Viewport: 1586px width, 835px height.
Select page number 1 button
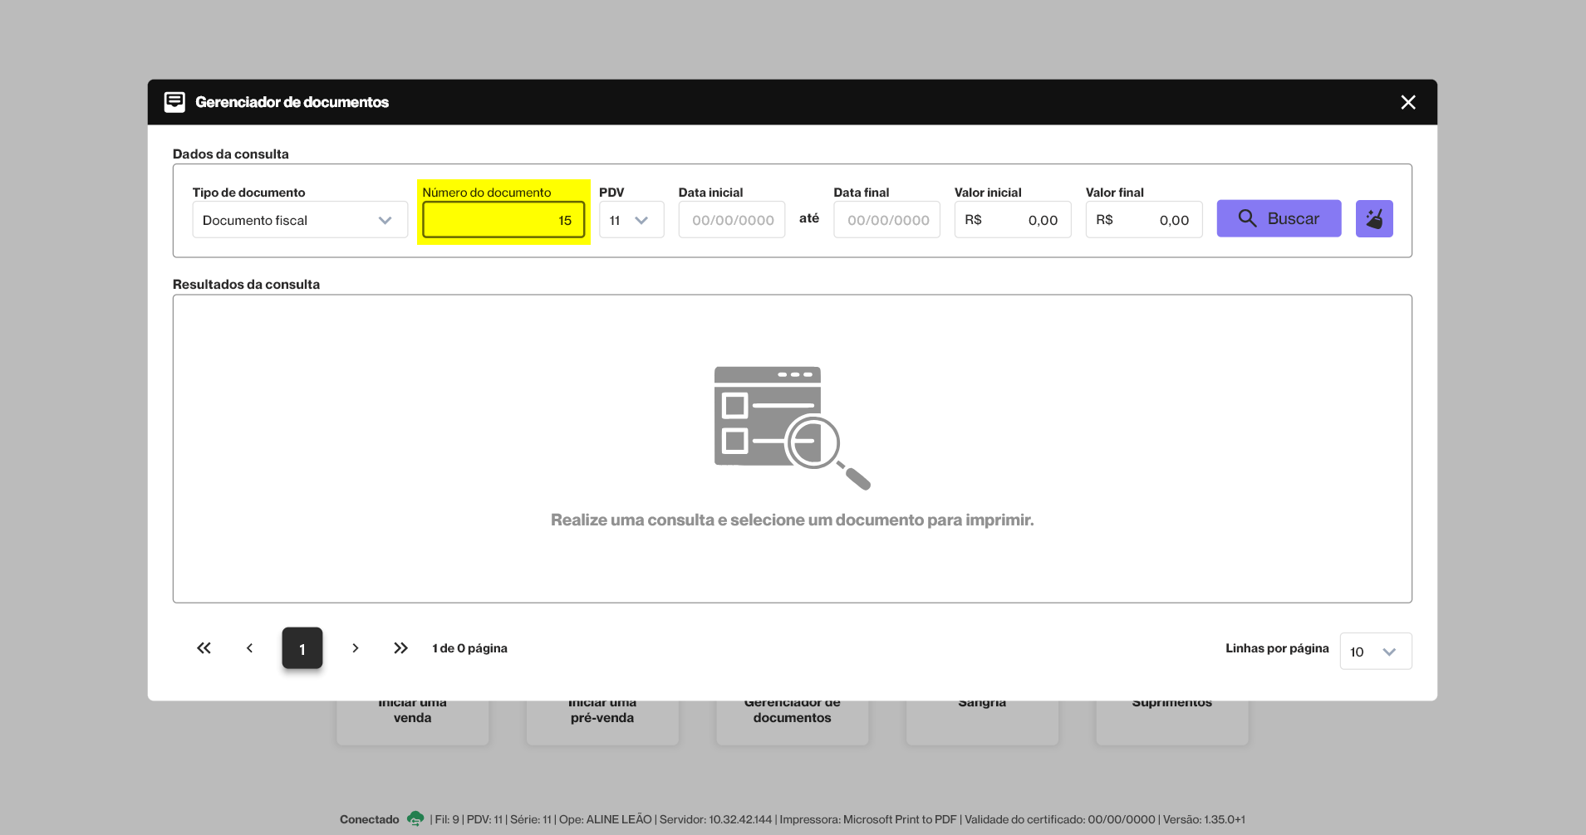click(302, 648)
